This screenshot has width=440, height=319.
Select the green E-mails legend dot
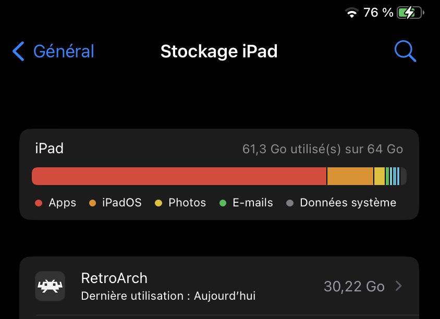coord(223,203)
